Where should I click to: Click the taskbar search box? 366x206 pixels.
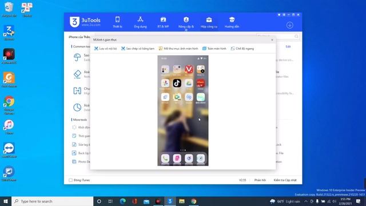pyautogui.click(x=52, y=201)
